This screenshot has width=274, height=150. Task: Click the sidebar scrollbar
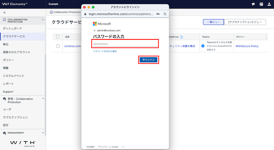(46, 95)
